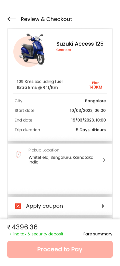Expand pickup location with the chevron arrow
Screen dimensions: 120x266
point(104,160)
